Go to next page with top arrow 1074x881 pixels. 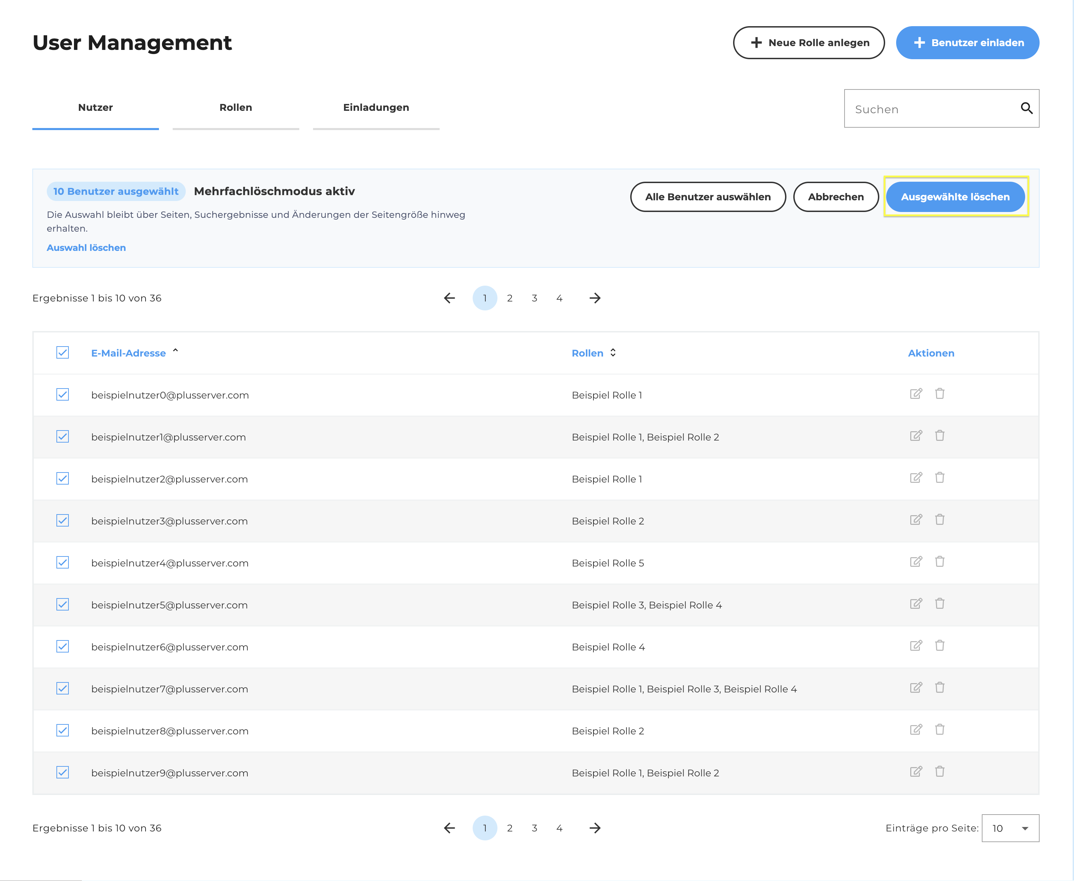[x=594, y=298]
